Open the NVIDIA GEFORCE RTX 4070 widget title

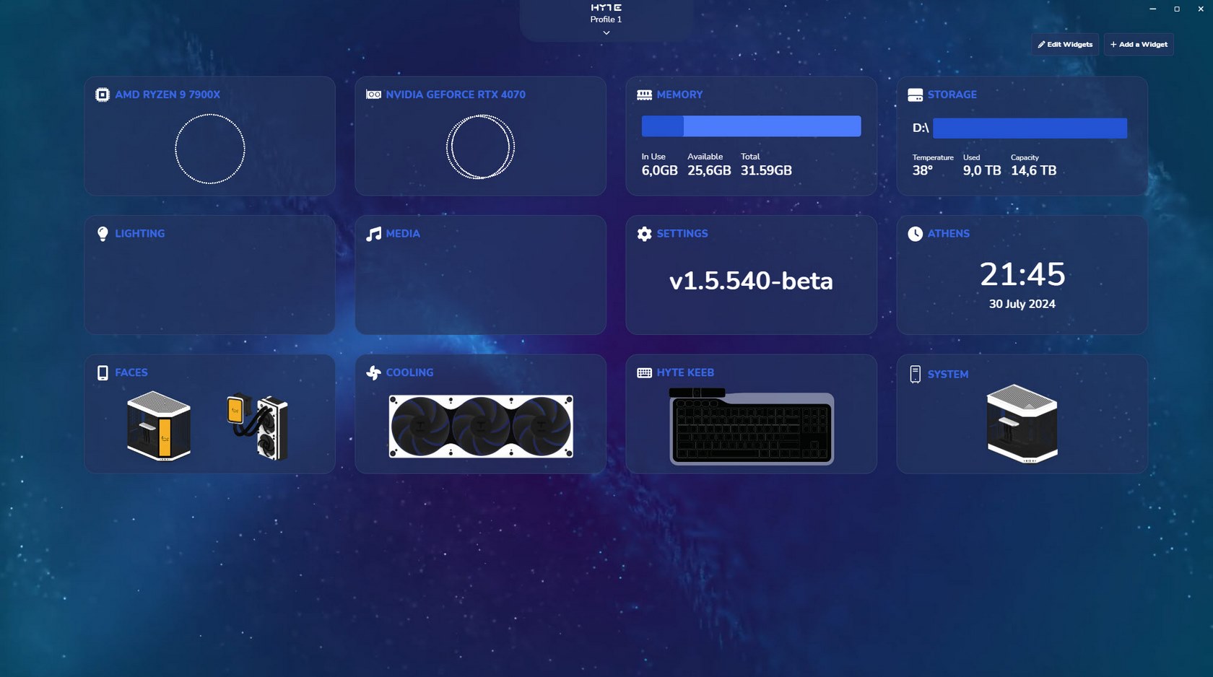456,95
